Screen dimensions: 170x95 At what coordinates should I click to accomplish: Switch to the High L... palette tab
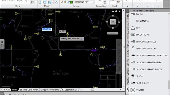click(128, 44)
